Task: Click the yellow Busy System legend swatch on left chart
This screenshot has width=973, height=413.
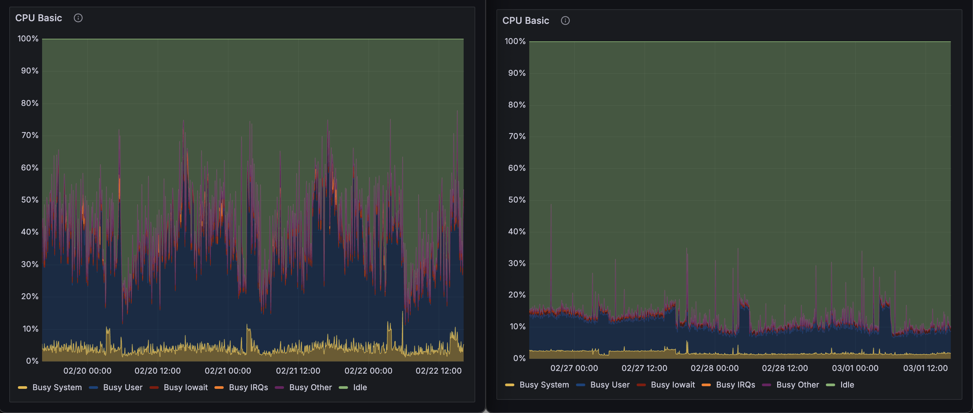Action: 22,387
